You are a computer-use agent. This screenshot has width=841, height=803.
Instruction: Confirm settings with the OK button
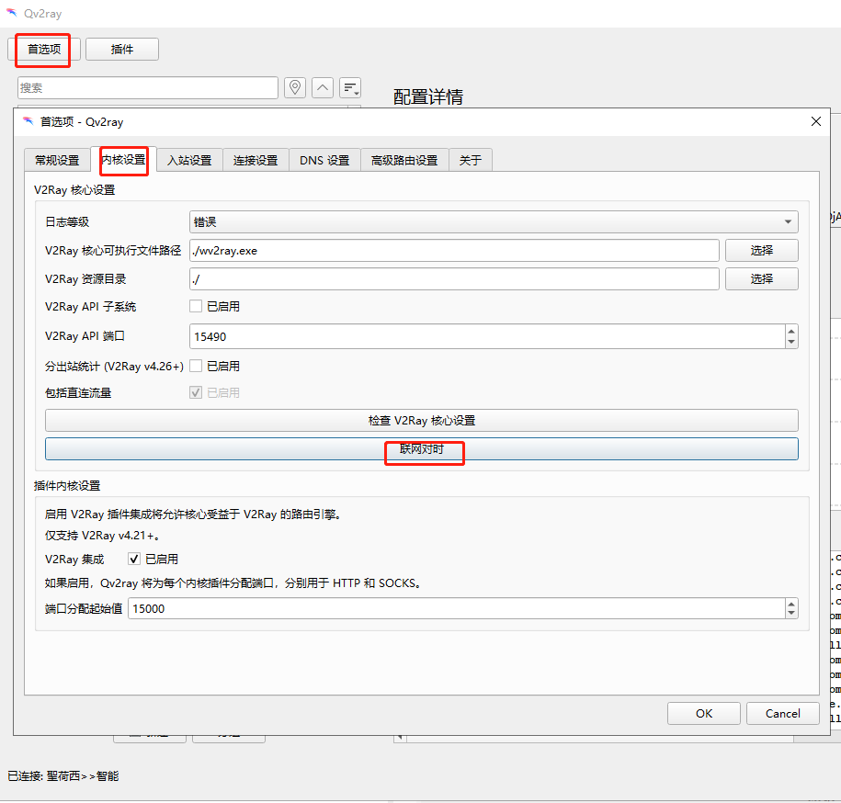703,713
